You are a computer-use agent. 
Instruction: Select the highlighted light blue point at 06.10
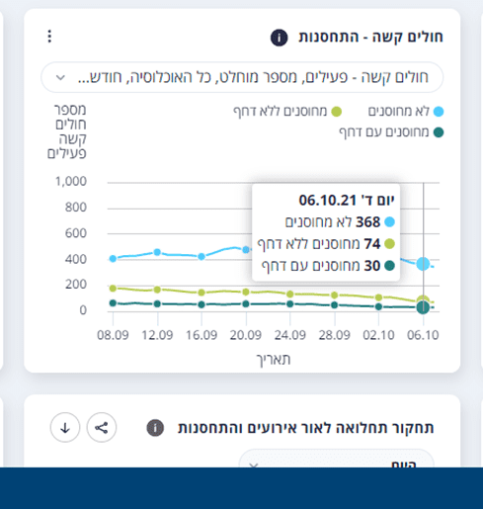(423, 264)
